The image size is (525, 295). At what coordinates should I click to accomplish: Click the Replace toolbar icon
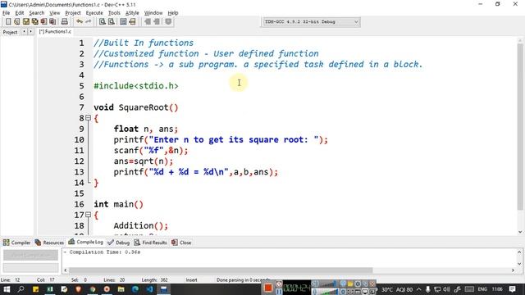coord(112,21)
